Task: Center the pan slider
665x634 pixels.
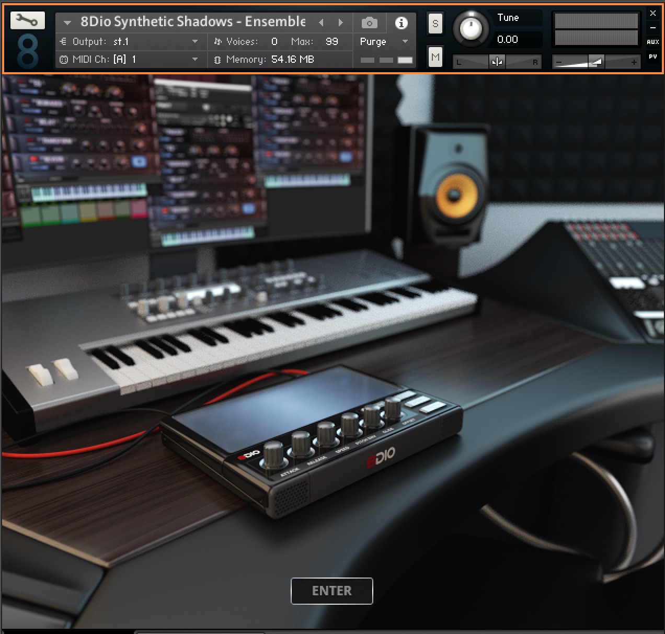Action: click(497, 61)
